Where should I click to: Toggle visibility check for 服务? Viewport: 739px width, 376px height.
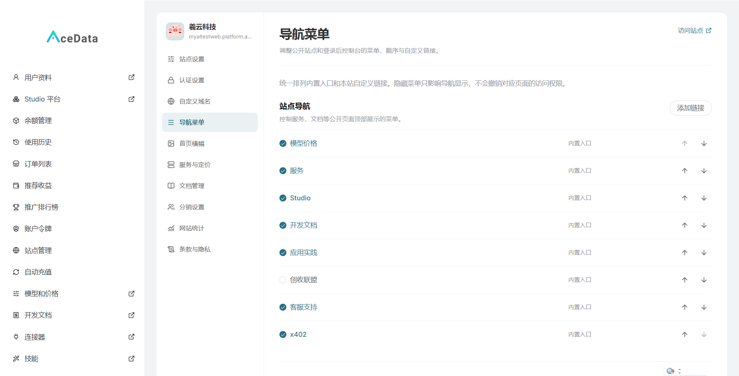(283, 171)
